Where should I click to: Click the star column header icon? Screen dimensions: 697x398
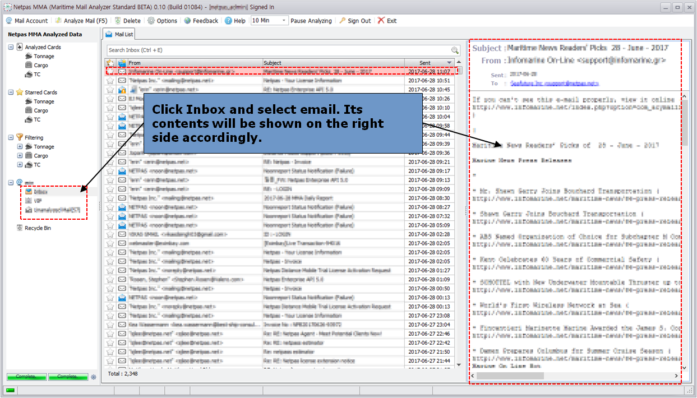(110, 63)
